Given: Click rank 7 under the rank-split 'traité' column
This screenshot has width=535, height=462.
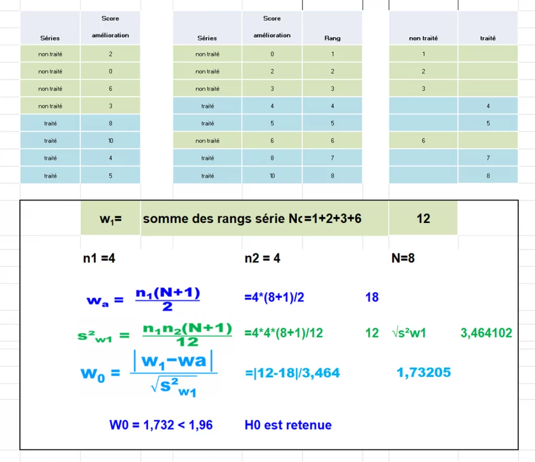Looking at the screenshot, I should [x=488, y=158].
